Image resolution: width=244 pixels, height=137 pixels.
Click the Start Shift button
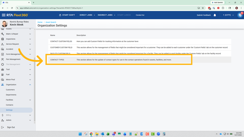[x=67, y=15]
